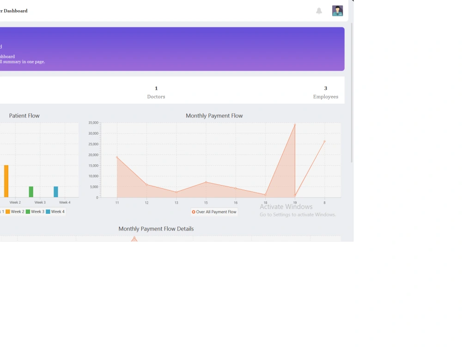Image resolution: width=462 pixels, height=347 pixels.
Task: Click the Monthly Payment Flow chart title
Action: click(x=214, y=116)
